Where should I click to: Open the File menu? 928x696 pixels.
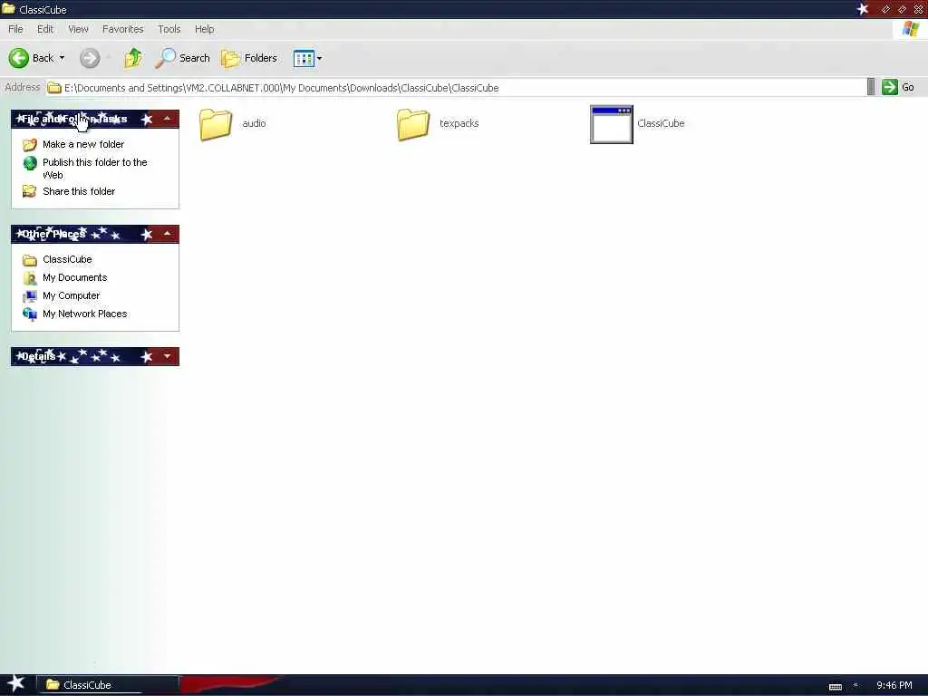[x=16, y=29]
